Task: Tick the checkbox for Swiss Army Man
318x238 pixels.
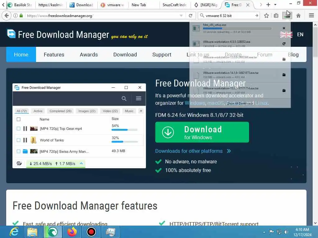Action: click(18, 151)
